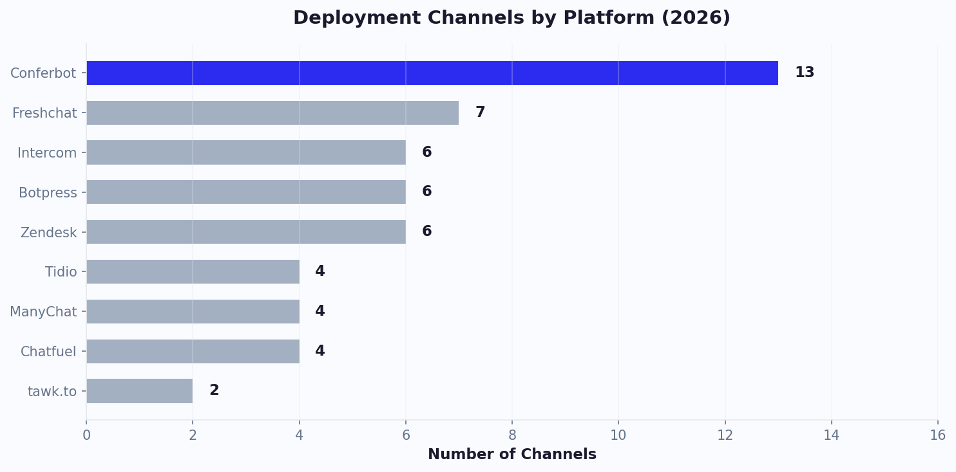The width and height of the screenshot is (956, 472).
Task: Click the ManyChat bar
Action: pos(193,311)
